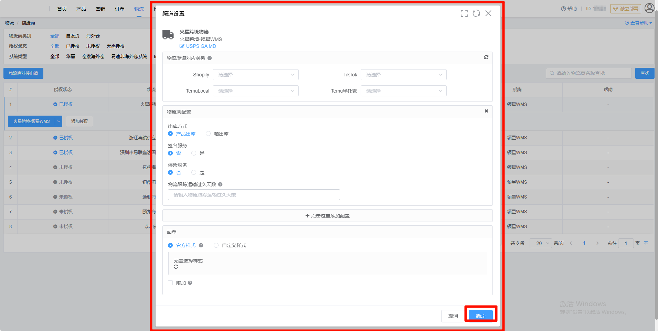The width and height of the screenshot is (658, 331).
Task: Filter 物流商类别 by 自发货
Action: coord(73,36)
